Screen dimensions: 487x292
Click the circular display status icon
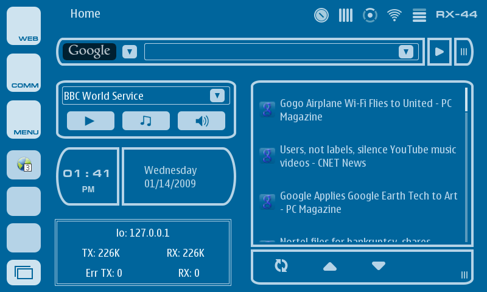coord(370,15)
